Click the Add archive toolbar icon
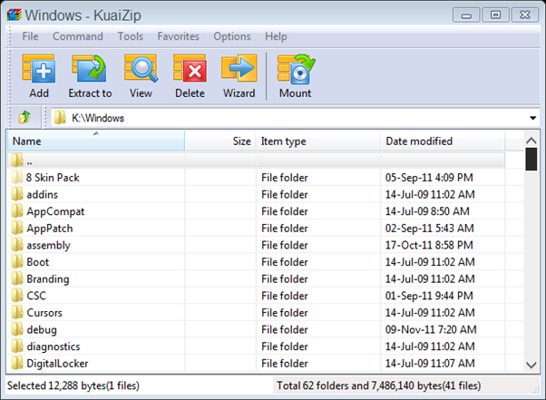The width and height of the screenshot is (546, 400). (x=39, y=69)
